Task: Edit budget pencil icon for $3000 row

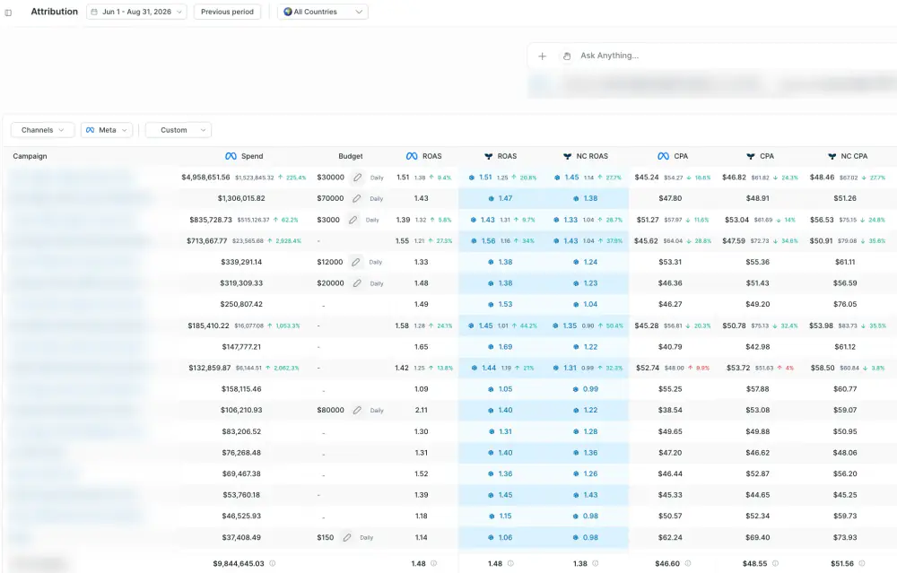Action: (x=353, y=220)
